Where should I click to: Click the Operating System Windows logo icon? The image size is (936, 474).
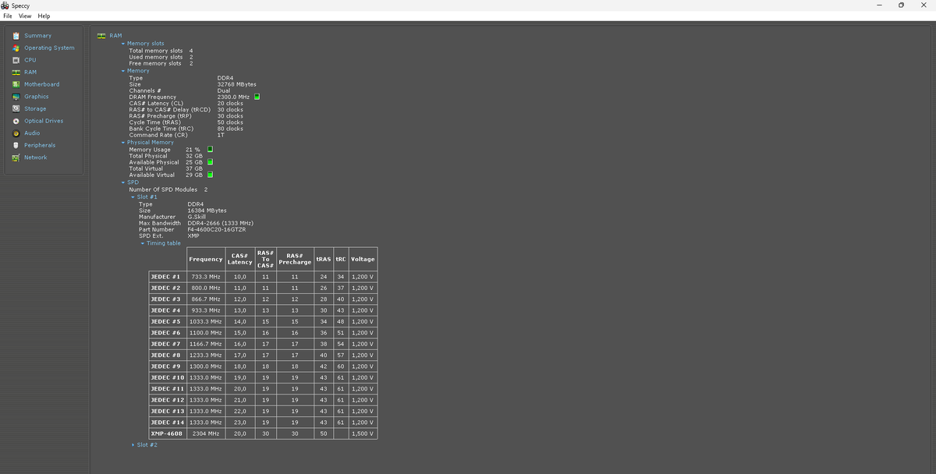pyautogui.click(x=16, y=48)
